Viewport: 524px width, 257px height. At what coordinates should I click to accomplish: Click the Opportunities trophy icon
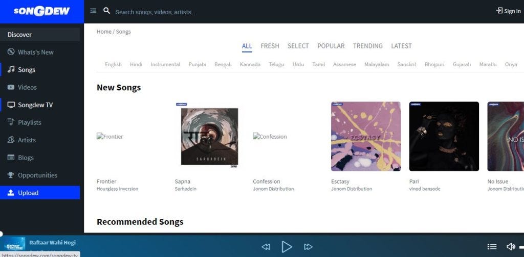point(11,175)
